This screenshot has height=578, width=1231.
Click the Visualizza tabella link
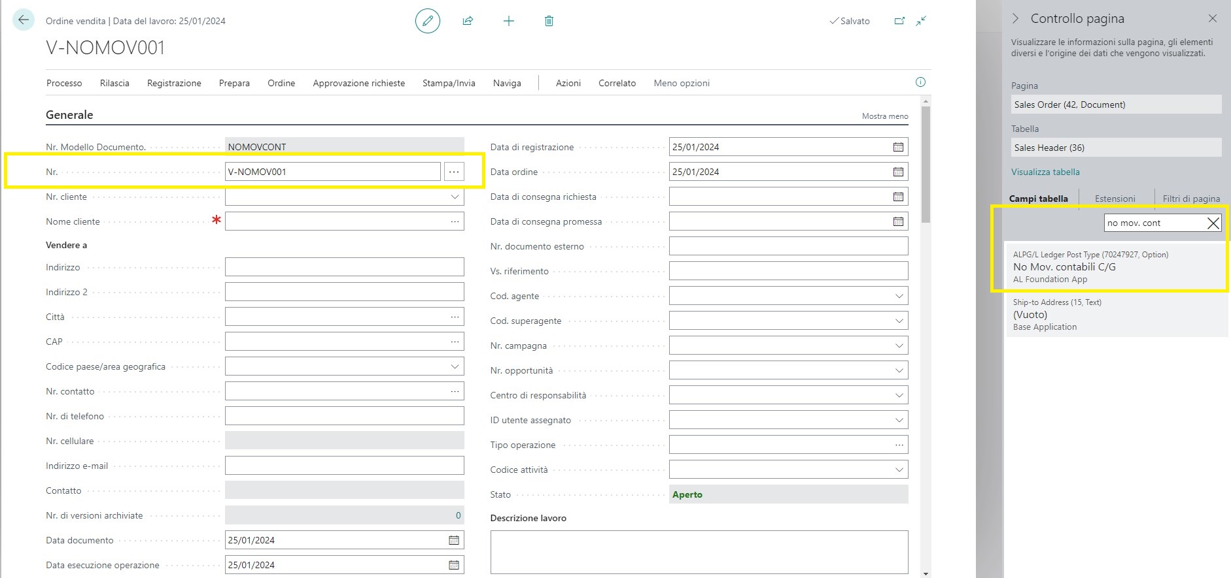pyautogui.click(x=1045, y=172)
